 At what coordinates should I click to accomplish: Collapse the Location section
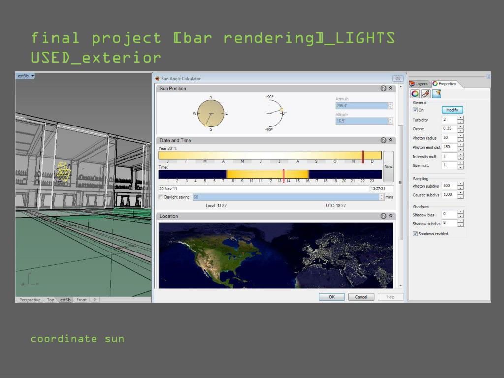(391, 216)
